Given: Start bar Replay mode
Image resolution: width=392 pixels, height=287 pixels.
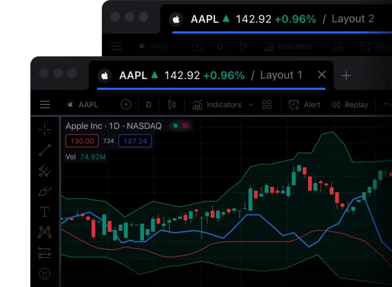Looking at the screenshot, I should pyautogui.click(x=350, y=105).
